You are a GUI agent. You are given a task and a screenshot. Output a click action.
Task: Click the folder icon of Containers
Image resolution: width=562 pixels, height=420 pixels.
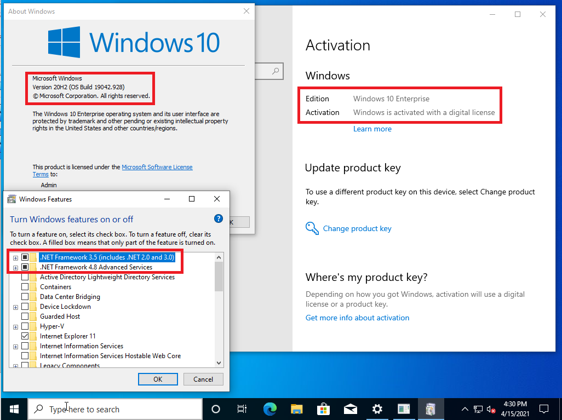33,287
